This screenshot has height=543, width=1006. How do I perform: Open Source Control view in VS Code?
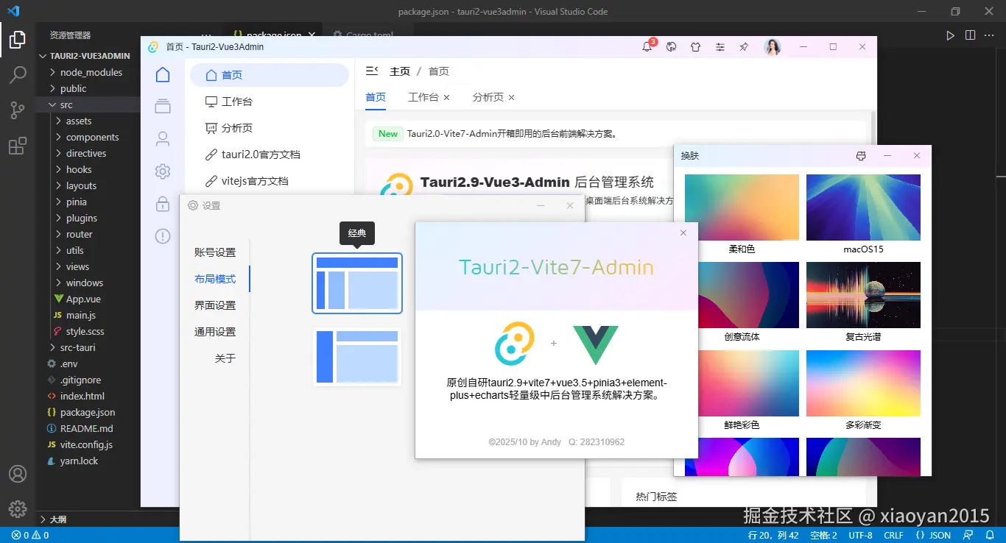18,110
